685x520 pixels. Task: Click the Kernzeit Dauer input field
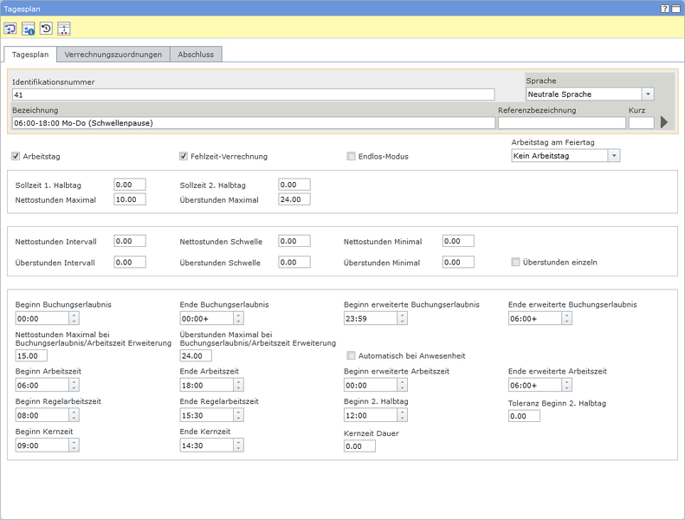tap(359, 446)
